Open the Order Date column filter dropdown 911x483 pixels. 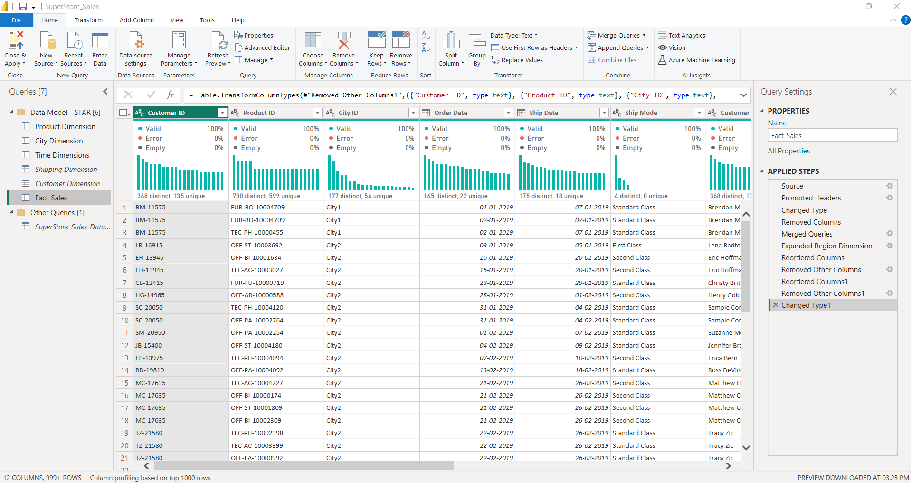coord(508,113)
